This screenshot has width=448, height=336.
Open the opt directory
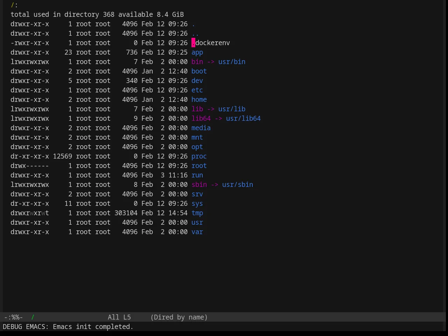coord(197,147)
